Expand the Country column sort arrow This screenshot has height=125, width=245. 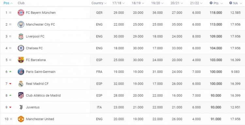[105, 3]
